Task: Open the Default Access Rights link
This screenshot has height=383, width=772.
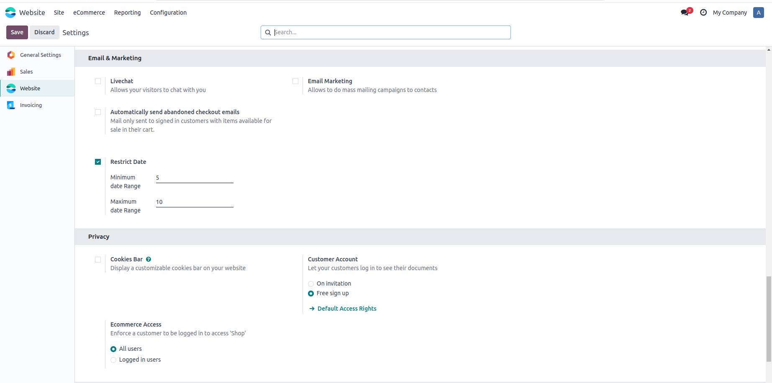Action: [346, 309]
